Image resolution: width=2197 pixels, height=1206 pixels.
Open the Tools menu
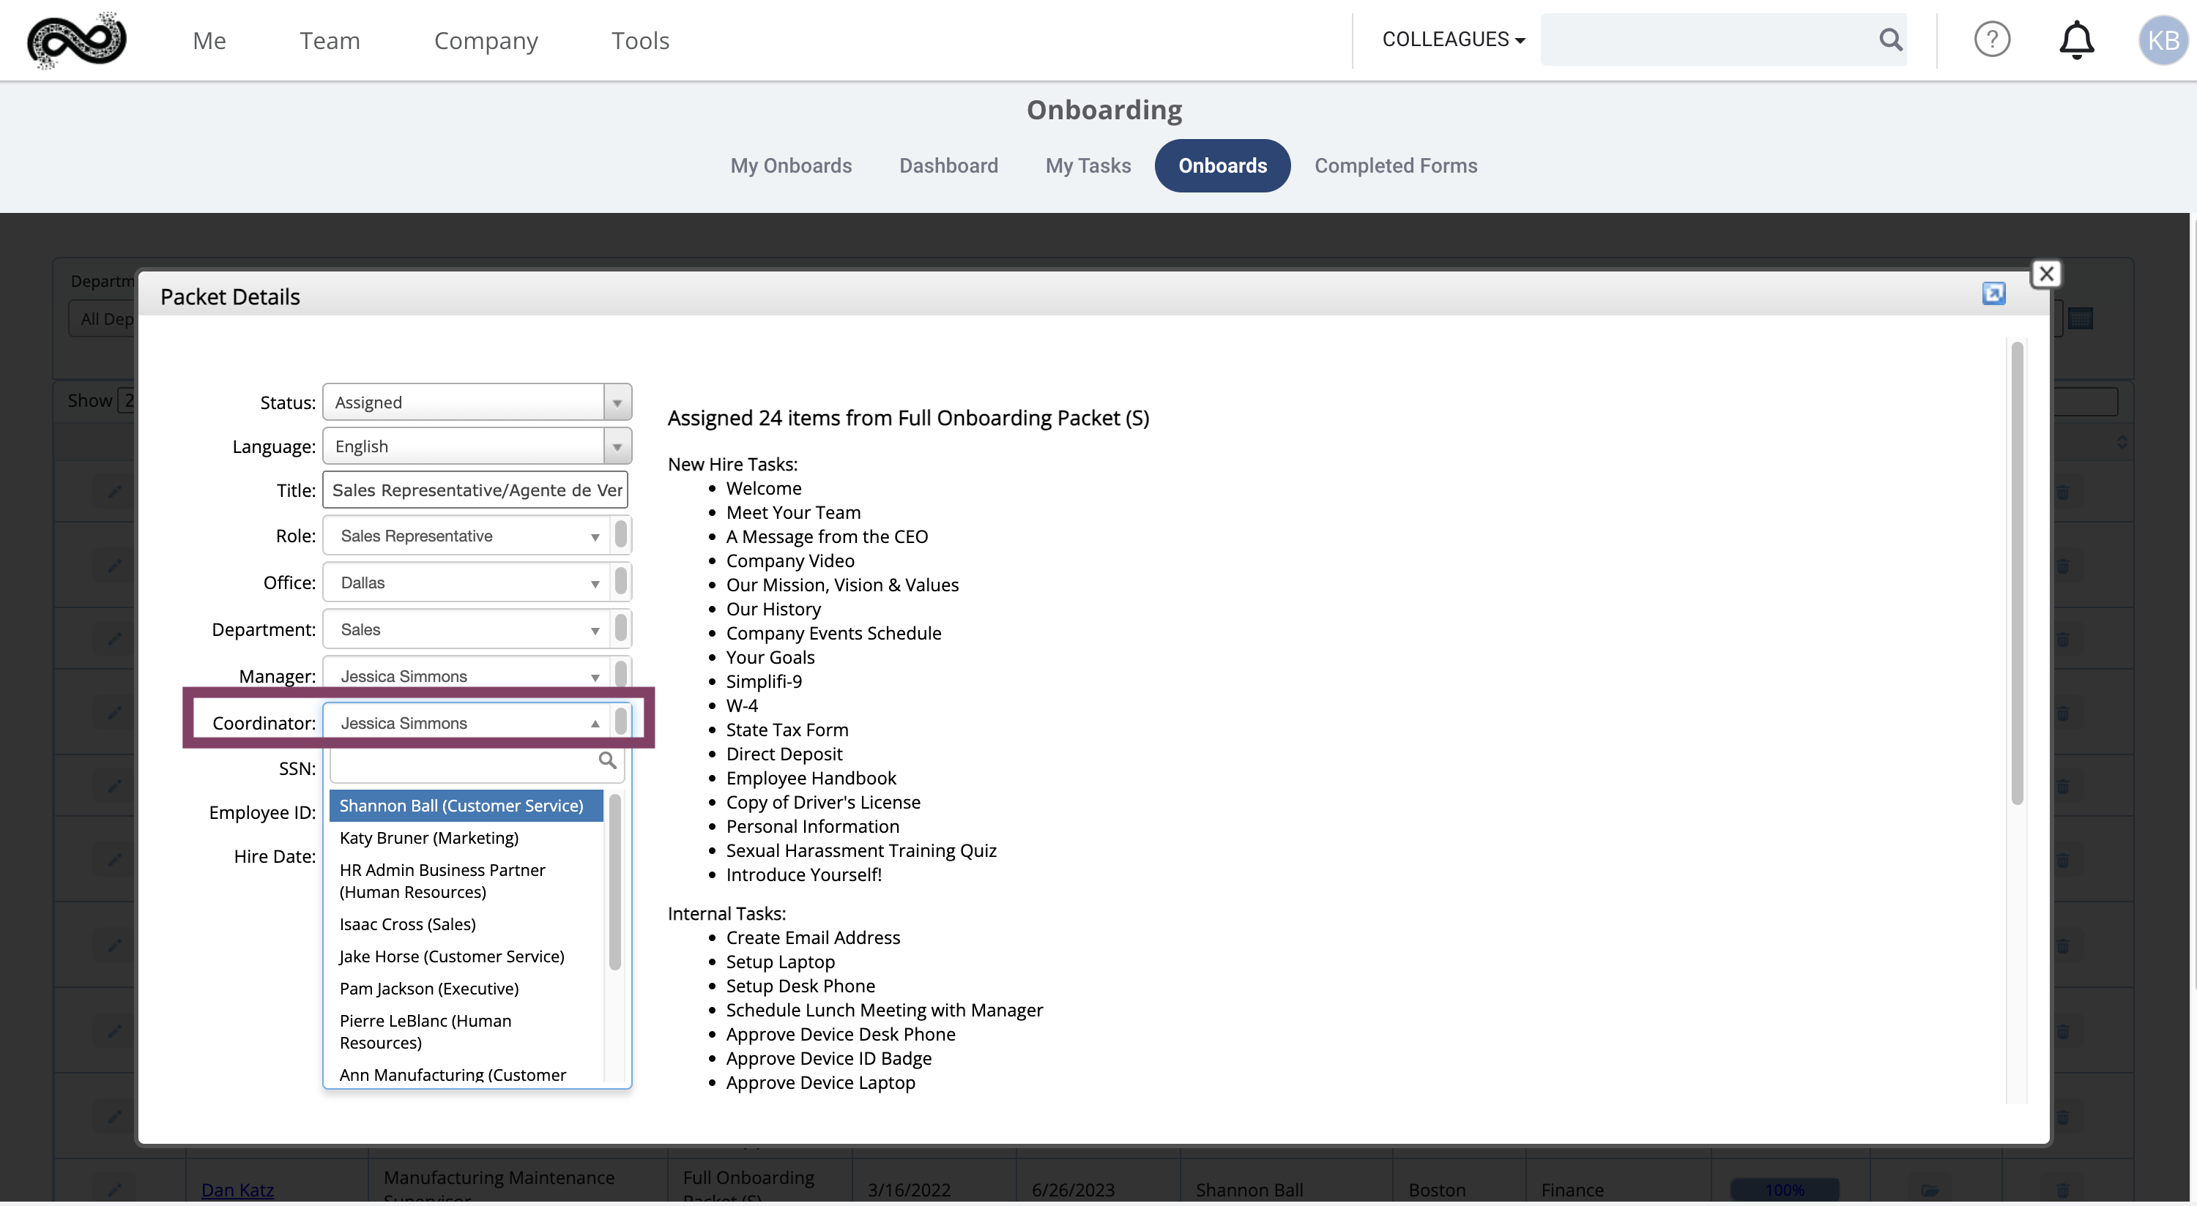pos(639,40)
